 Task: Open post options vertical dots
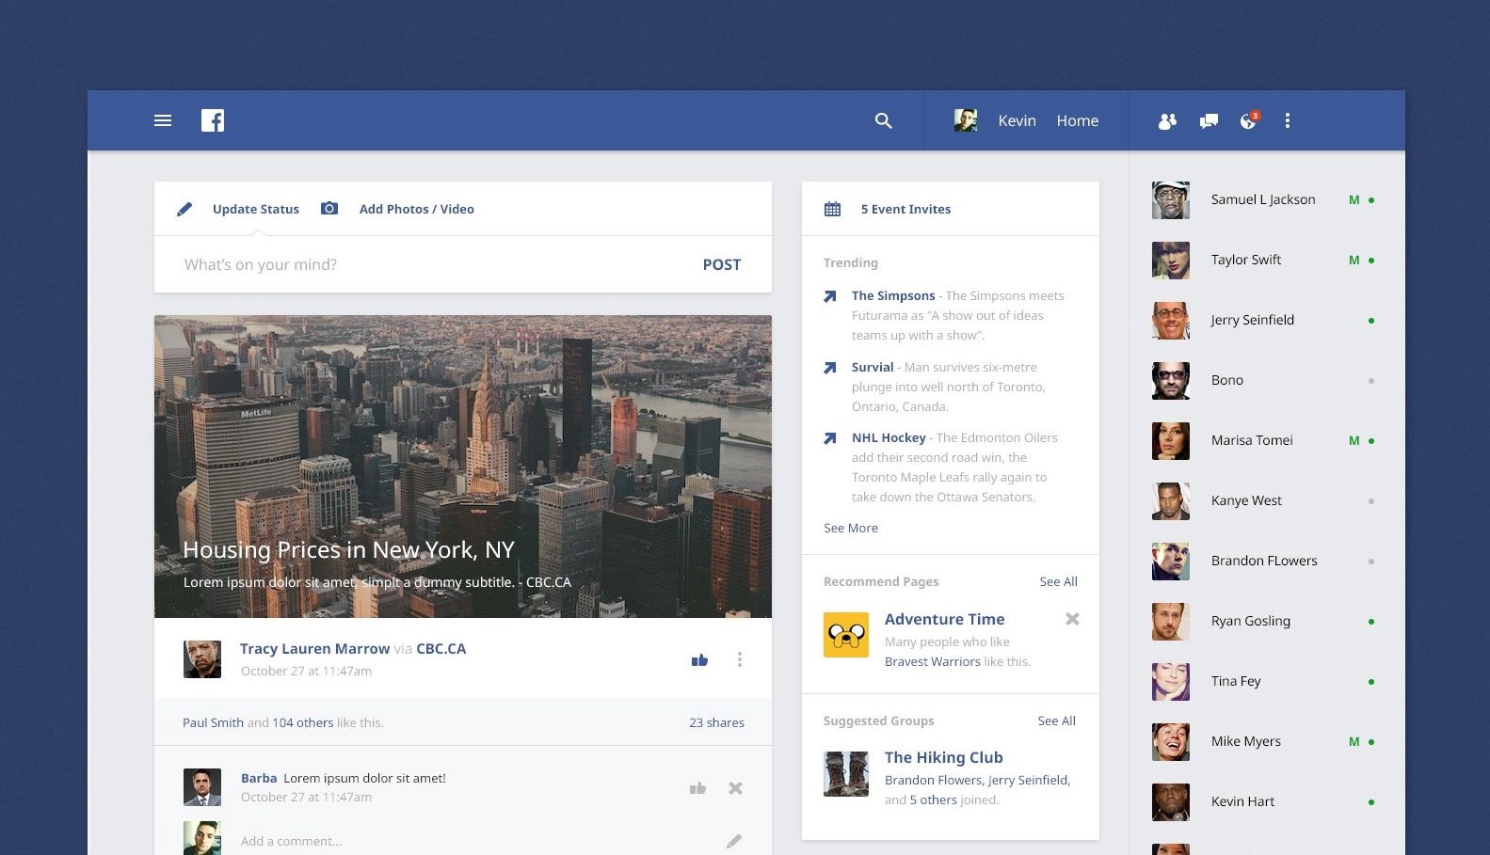click(x=740, y=659)
